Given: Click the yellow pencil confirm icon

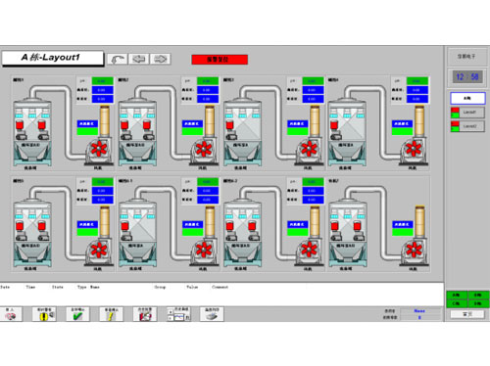Looking at the screenshot, I should 111,314.
